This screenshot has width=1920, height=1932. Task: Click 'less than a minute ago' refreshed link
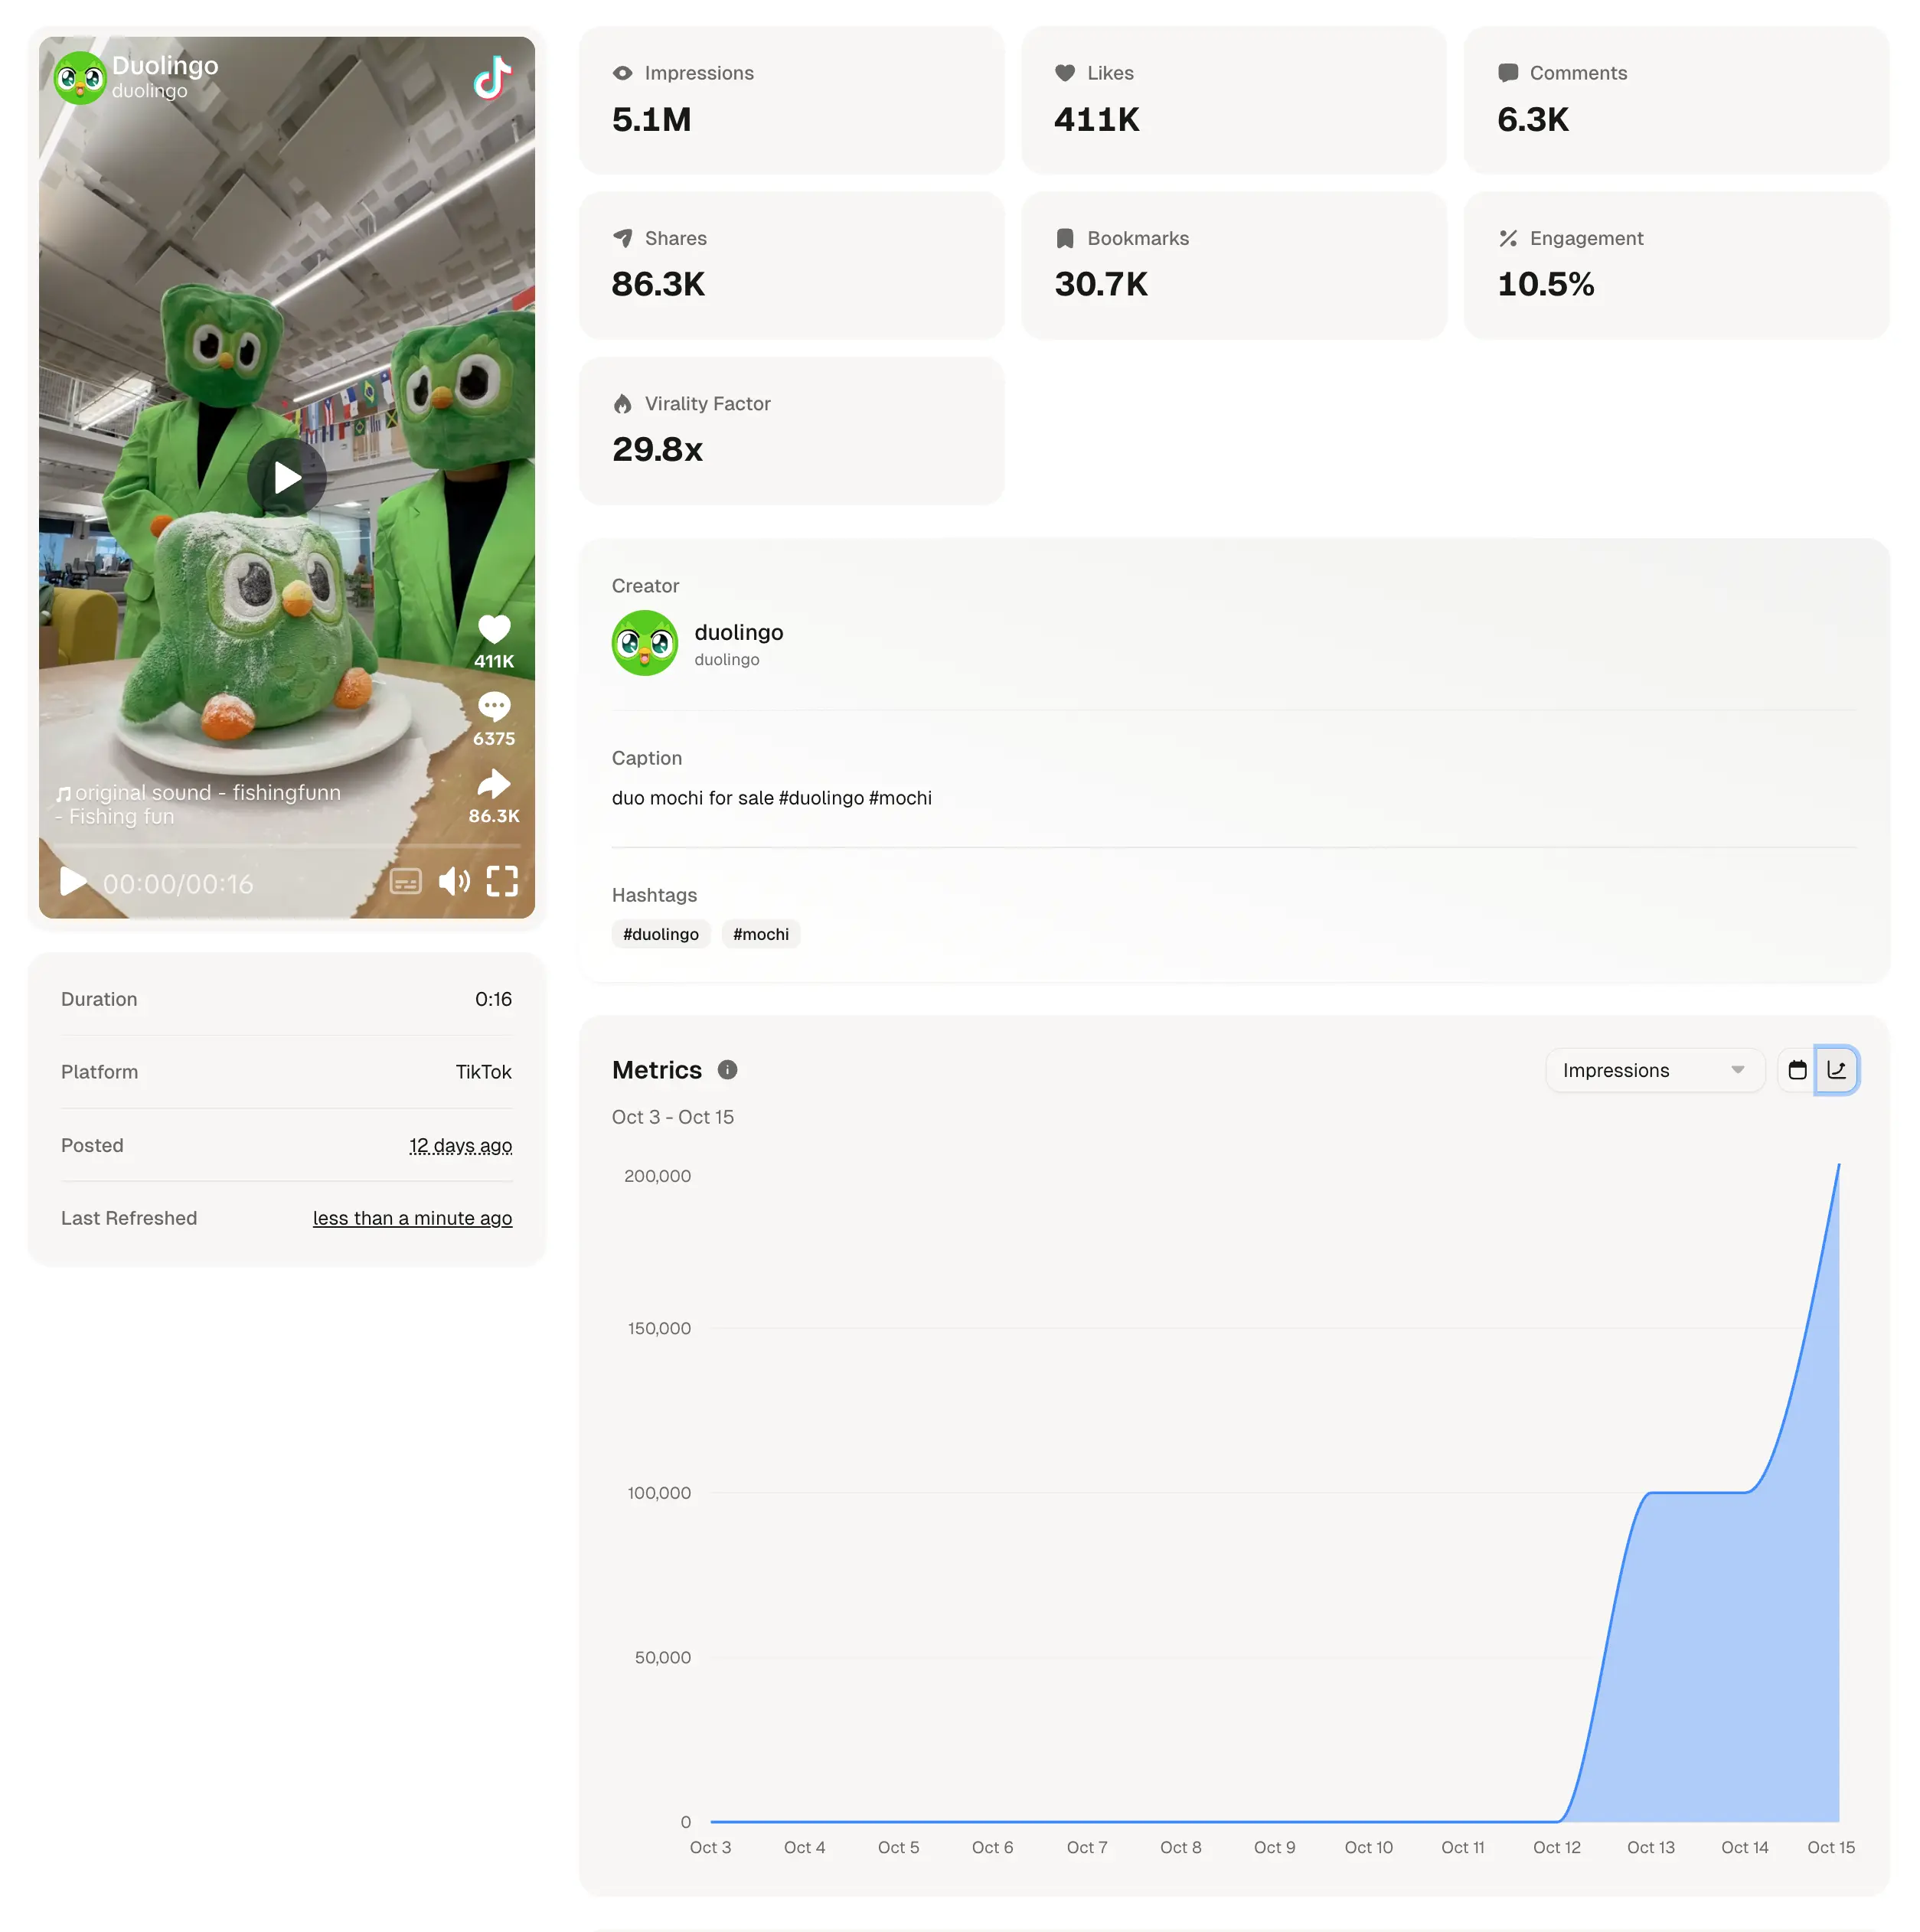[412, 1218]
